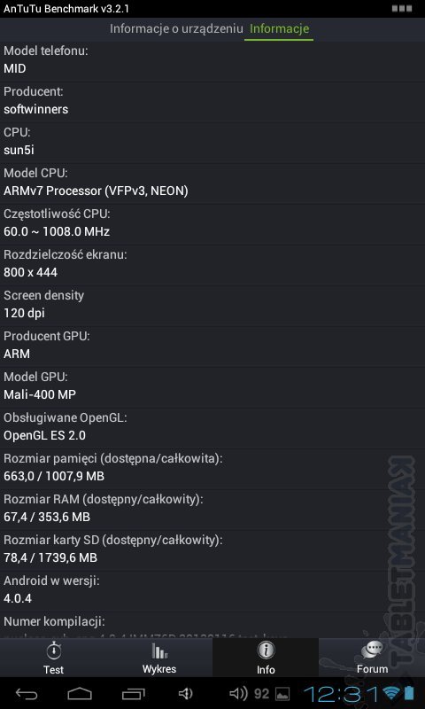Screen dimensions: 425x709
Task: Switch to Informacje o urządzeniu tab
Action: point(176,29)
